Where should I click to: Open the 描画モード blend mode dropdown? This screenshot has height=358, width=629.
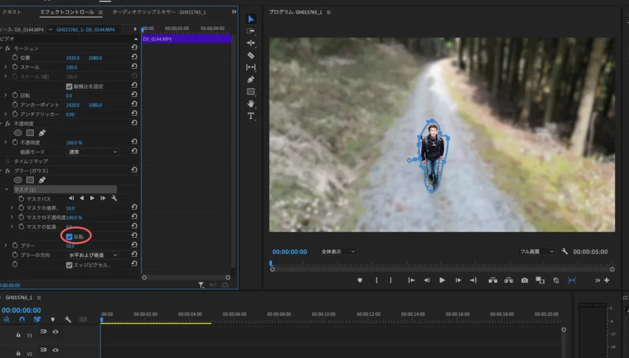[x=92, y=151]
